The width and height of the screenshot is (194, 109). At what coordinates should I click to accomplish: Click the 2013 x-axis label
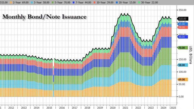(24, 108)
